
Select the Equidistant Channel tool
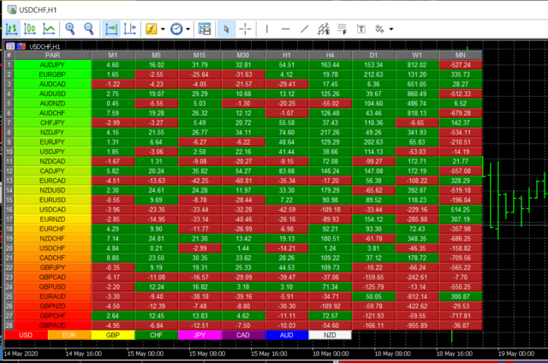coord(324,29)
